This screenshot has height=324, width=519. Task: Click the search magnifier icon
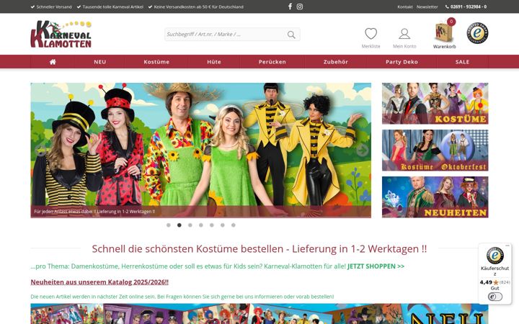pyautogui.click(x=291, y=35)
